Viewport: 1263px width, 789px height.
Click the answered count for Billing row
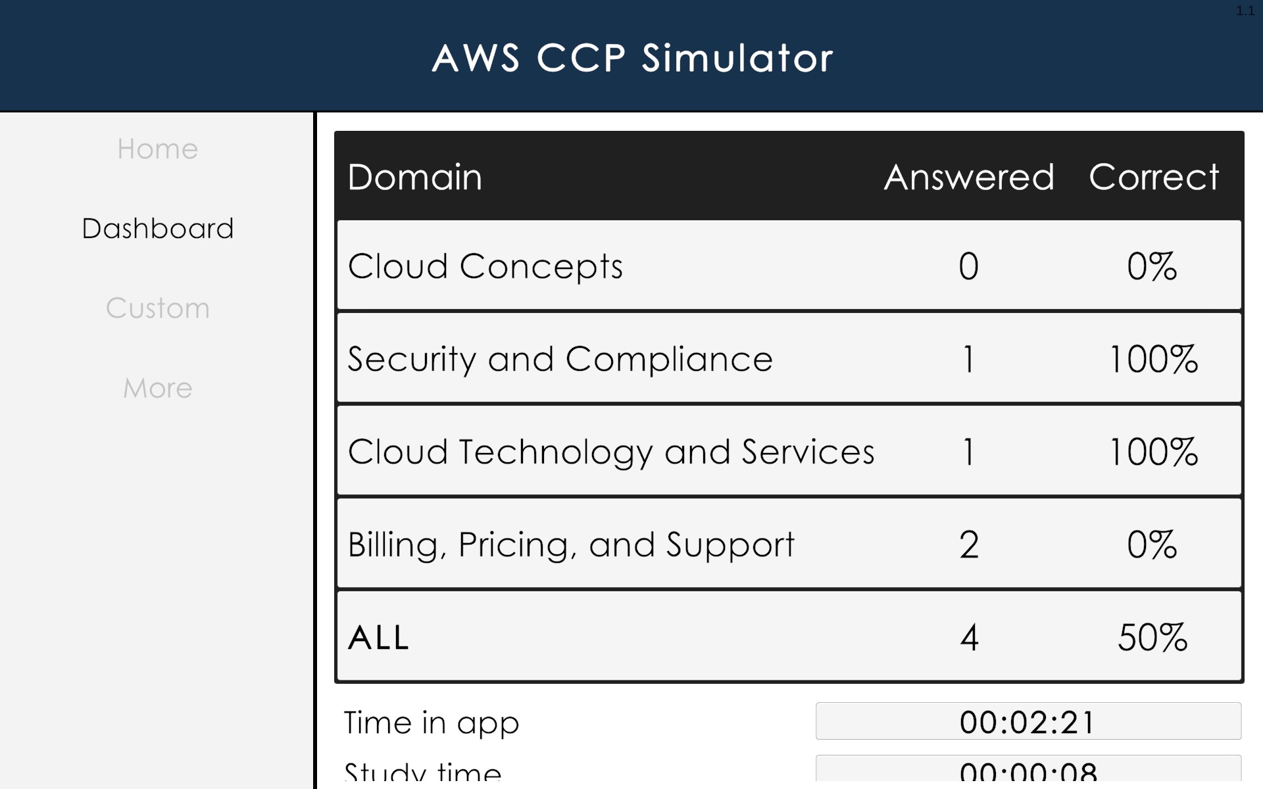point(968,544)
